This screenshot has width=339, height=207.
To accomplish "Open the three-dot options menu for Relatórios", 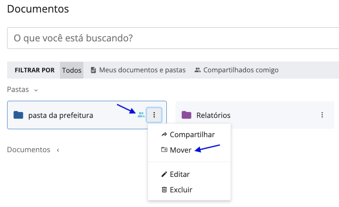I will click(322, 115).
